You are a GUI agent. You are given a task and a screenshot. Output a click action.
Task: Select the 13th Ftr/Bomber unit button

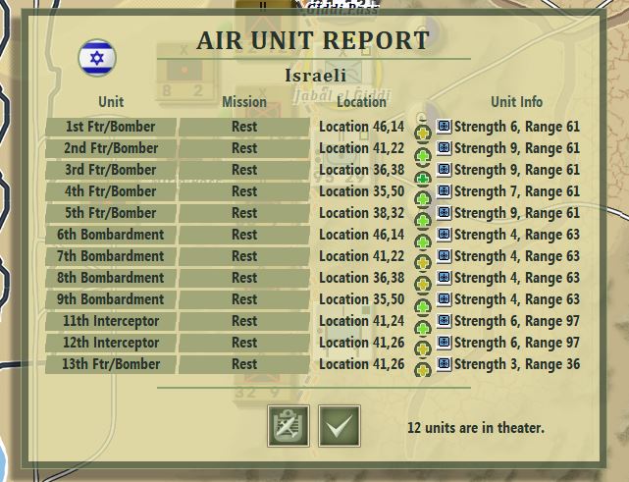point(111,365)
